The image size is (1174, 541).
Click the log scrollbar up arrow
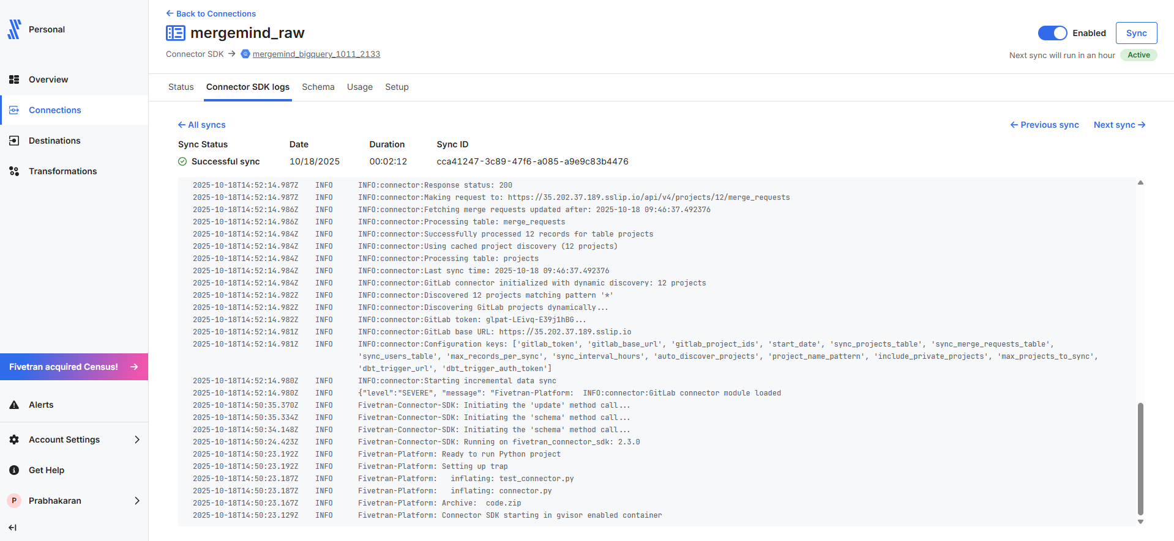pyautogui.click(x=1140, y=182)
